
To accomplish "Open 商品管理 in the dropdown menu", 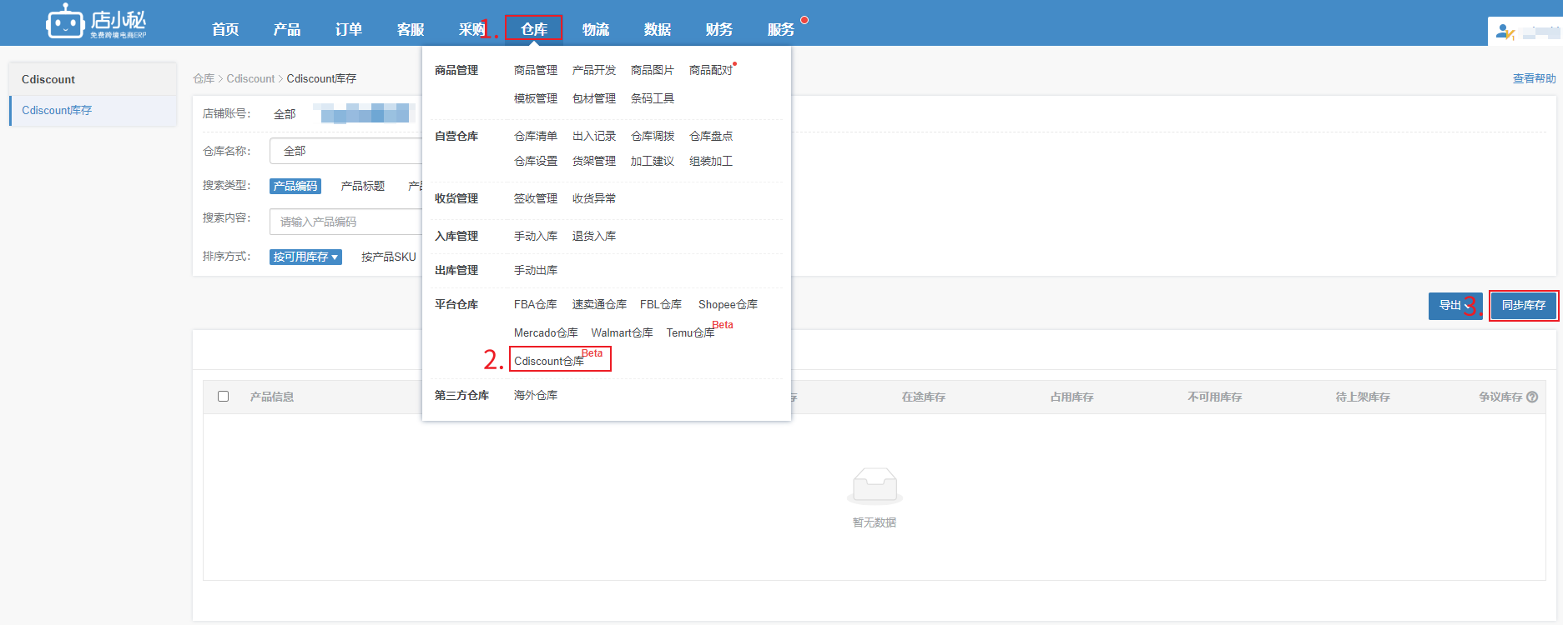I will click(536, 70).
